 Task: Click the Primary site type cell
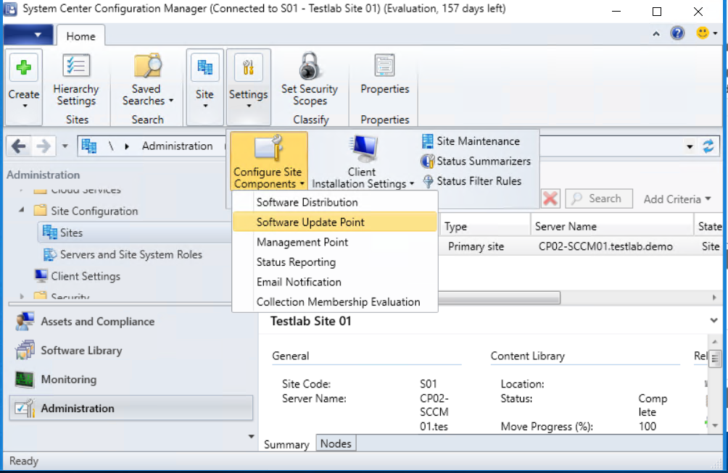point(476,246)
